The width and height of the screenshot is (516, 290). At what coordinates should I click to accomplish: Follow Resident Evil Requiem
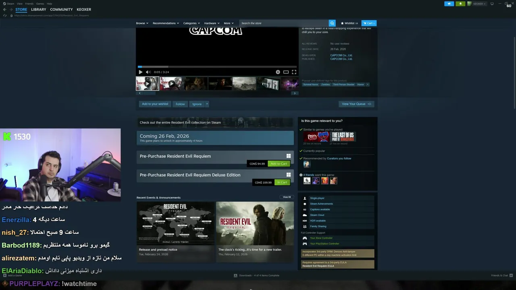180,104
